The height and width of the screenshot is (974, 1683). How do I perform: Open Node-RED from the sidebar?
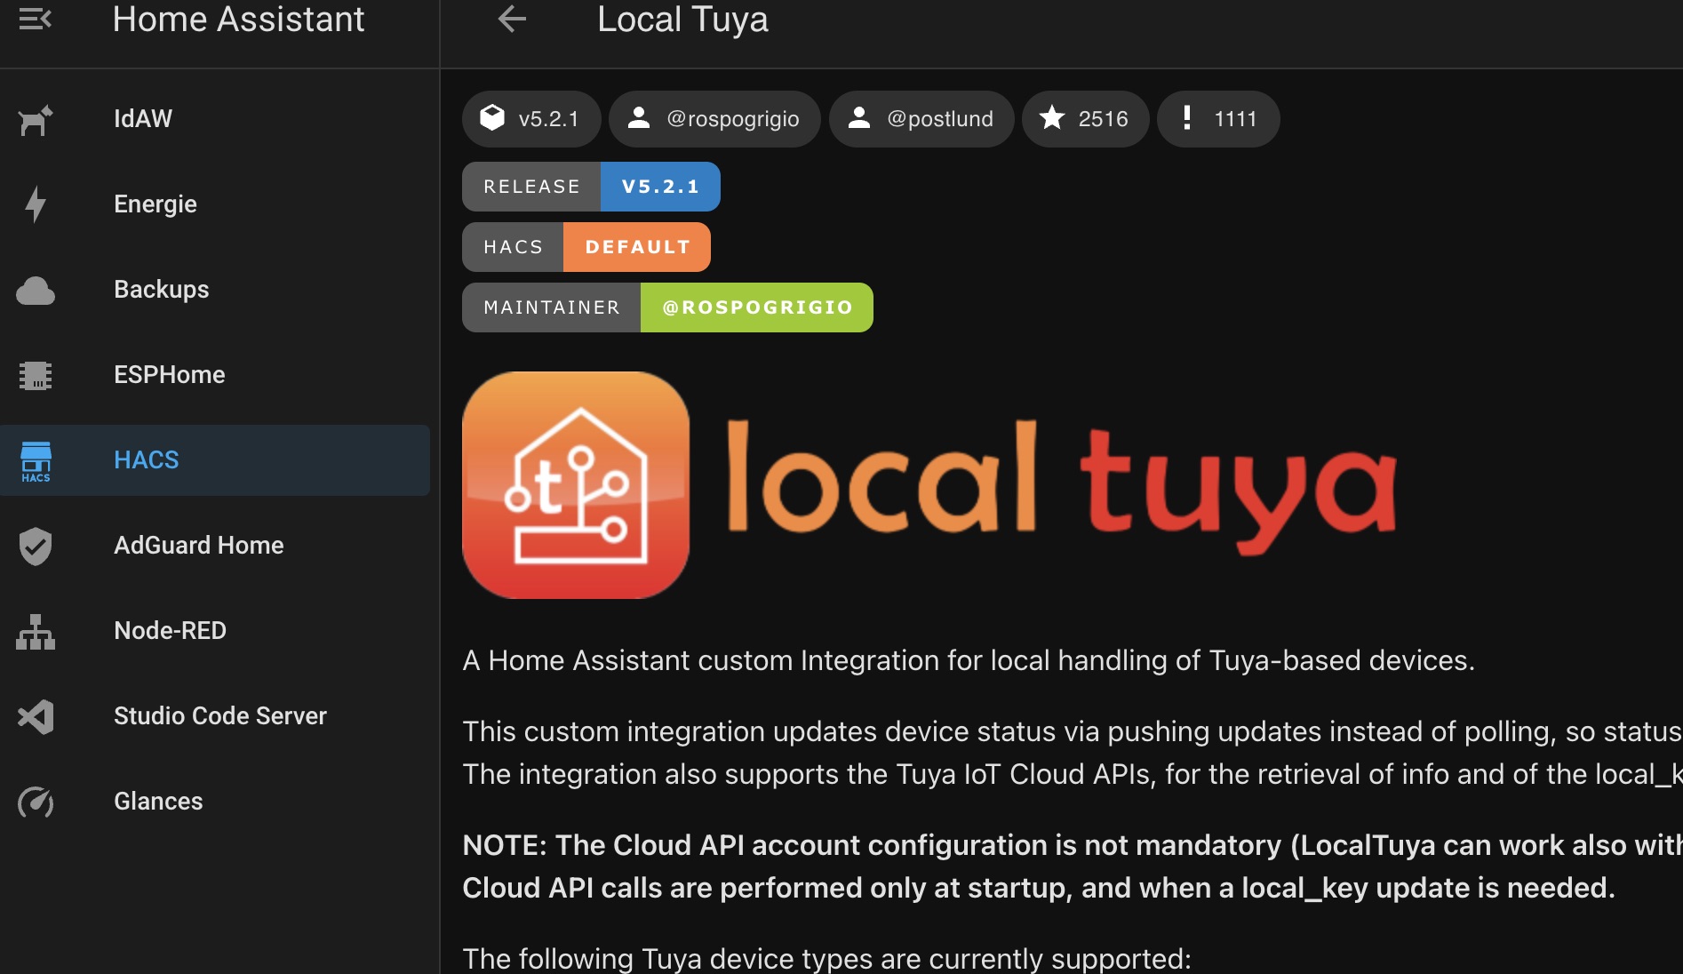[215, 631]
